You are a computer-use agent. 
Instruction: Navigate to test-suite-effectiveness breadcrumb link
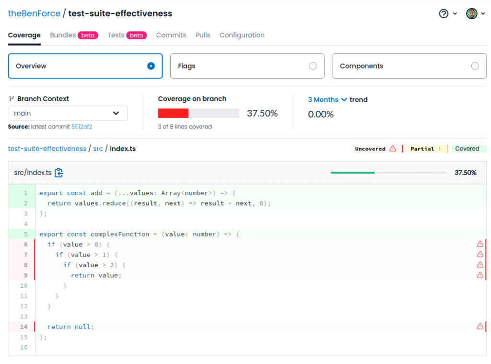pyautogui.click(x=47, y=149)
